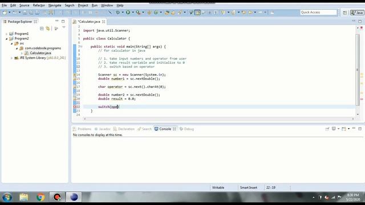Open the New file dropdown arrow
The width and height of the screenshot is (365, 205).
click(9, 13)
